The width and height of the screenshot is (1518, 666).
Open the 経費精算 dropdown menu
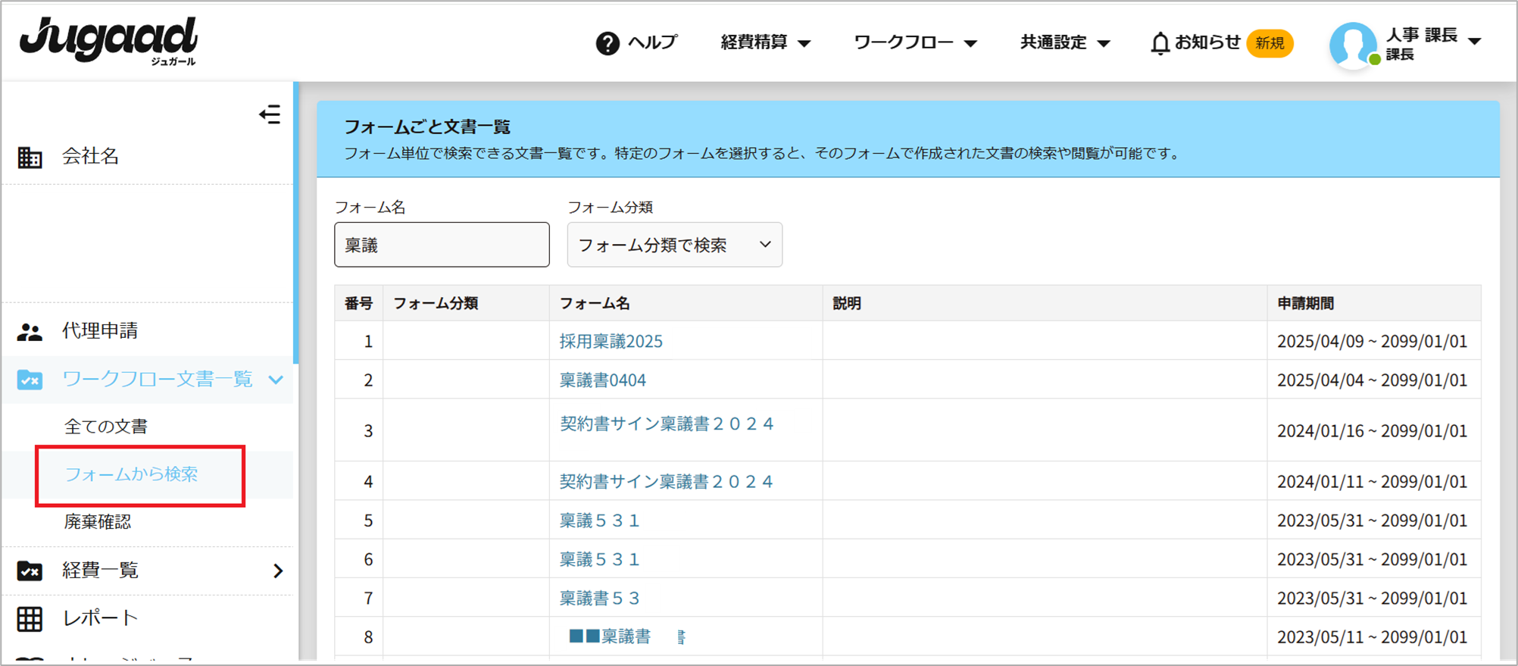765,42
